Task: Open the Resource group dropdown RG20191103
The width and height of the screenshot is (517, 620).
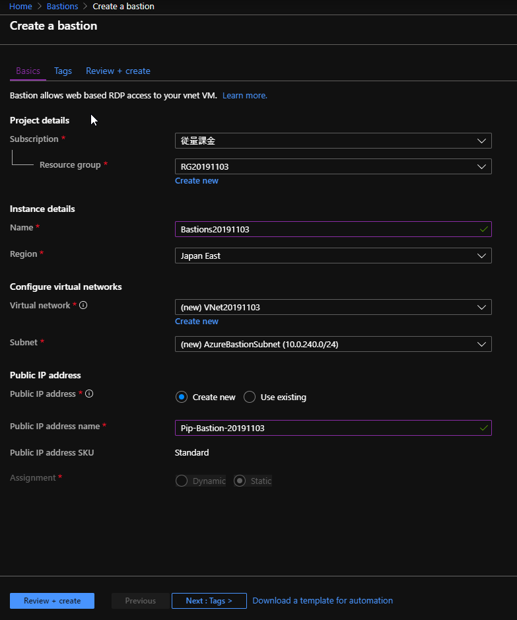Action: coord(333,166)
